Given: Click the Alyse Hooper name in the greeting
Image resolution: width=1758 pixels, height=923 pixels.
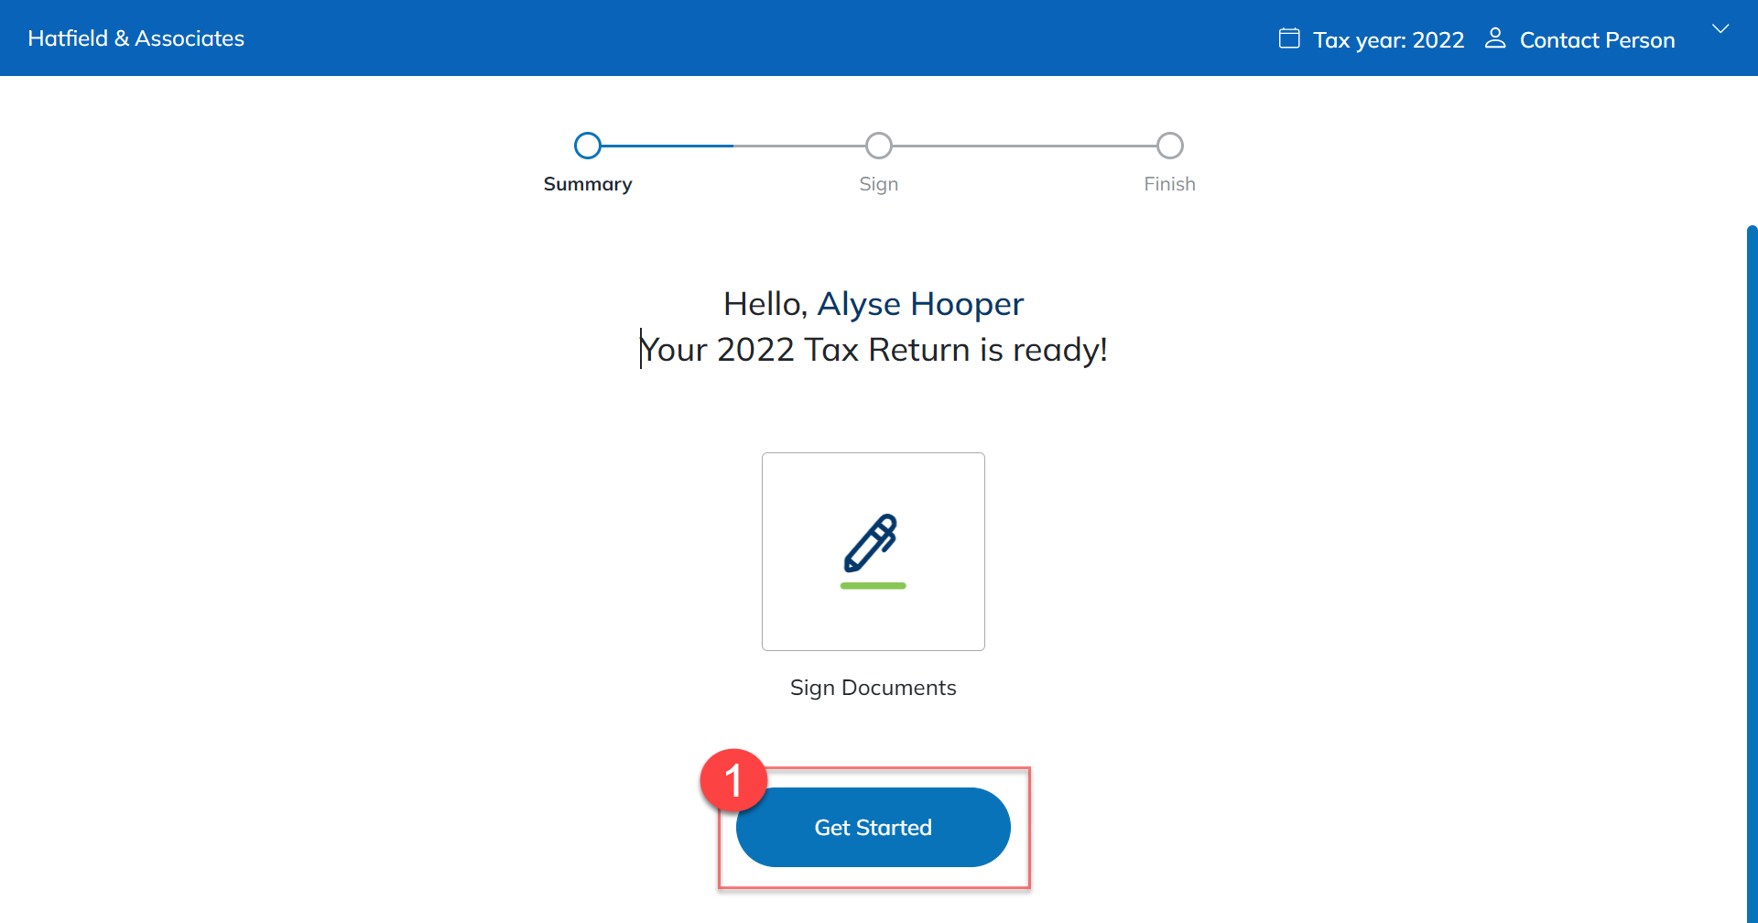Looking at the screenshot, I should coord(920,304).
